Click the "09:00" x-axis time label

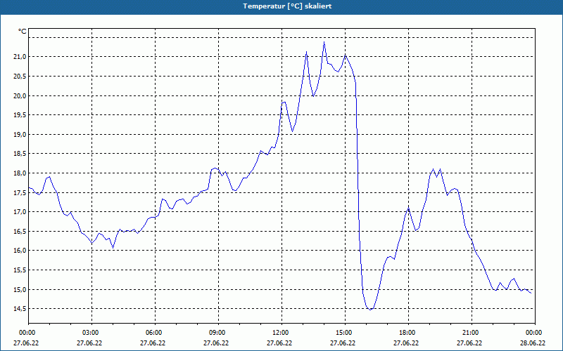click(x=218, y=333)
